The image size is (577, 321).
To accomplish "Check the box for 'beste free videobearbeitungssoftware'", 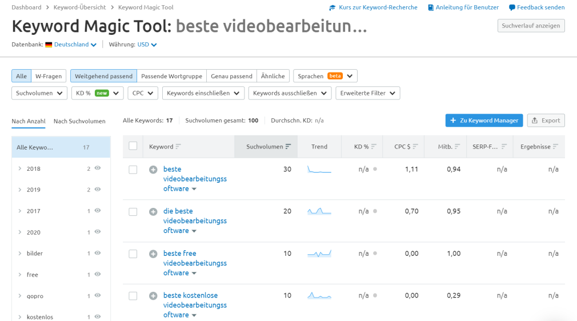I will [133, 254].
